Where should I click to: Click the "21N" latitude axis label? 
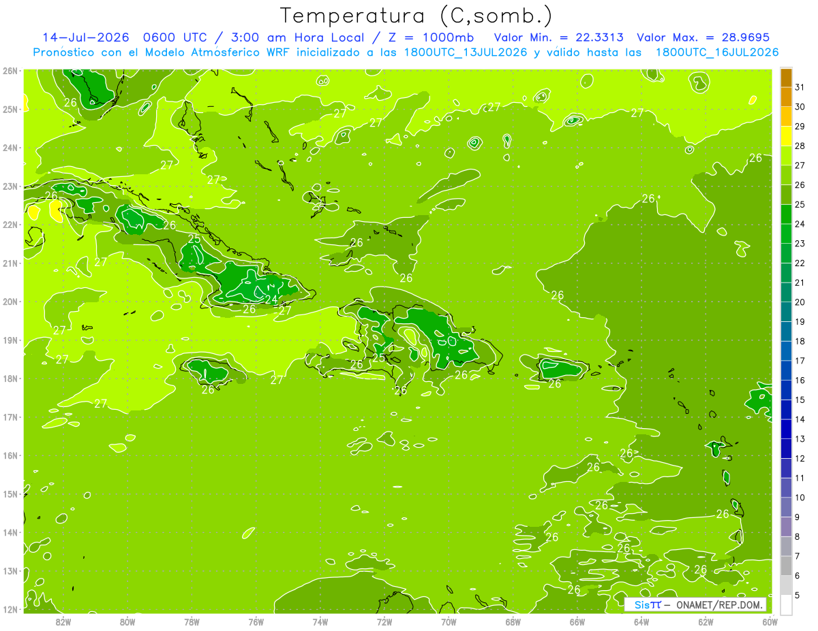tap(10, 263)
